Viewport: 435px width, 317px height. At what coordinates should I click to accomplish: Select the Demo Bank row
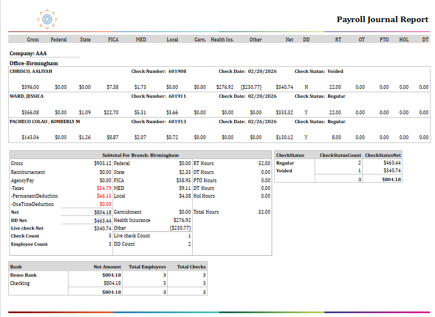[108, 275]
